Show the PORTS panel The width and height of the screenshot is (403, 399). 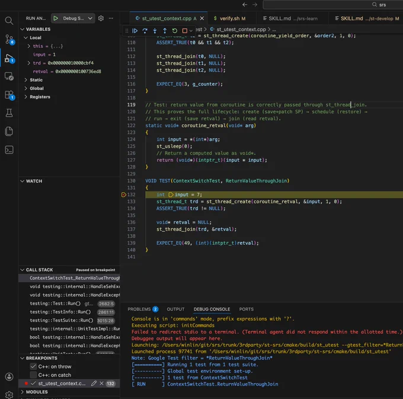[246, 309]
